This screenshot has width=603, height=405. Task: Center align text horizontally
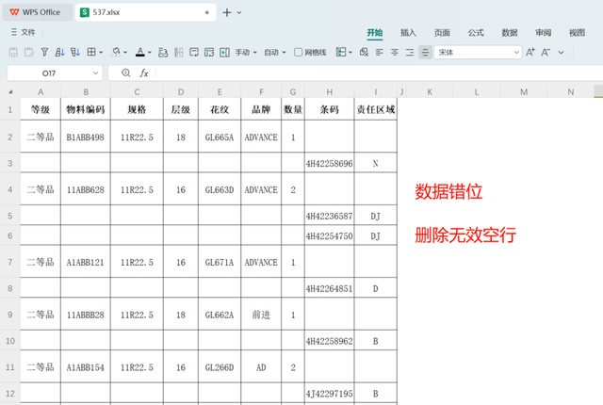(x=395, y=52)
